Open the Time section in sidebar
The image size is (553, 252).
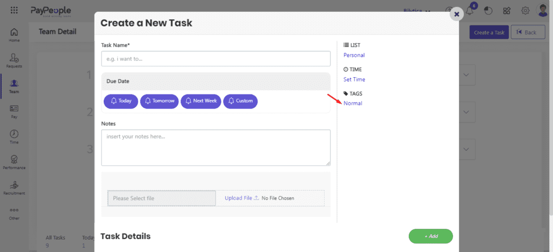tap(14, 137)
